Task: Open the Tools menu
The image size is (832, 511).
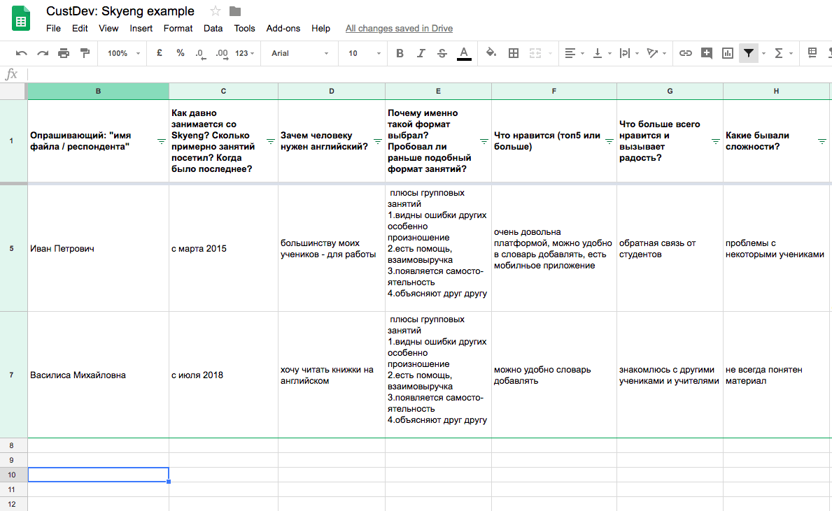Action: pyautogui.click(x=245, y=28)
